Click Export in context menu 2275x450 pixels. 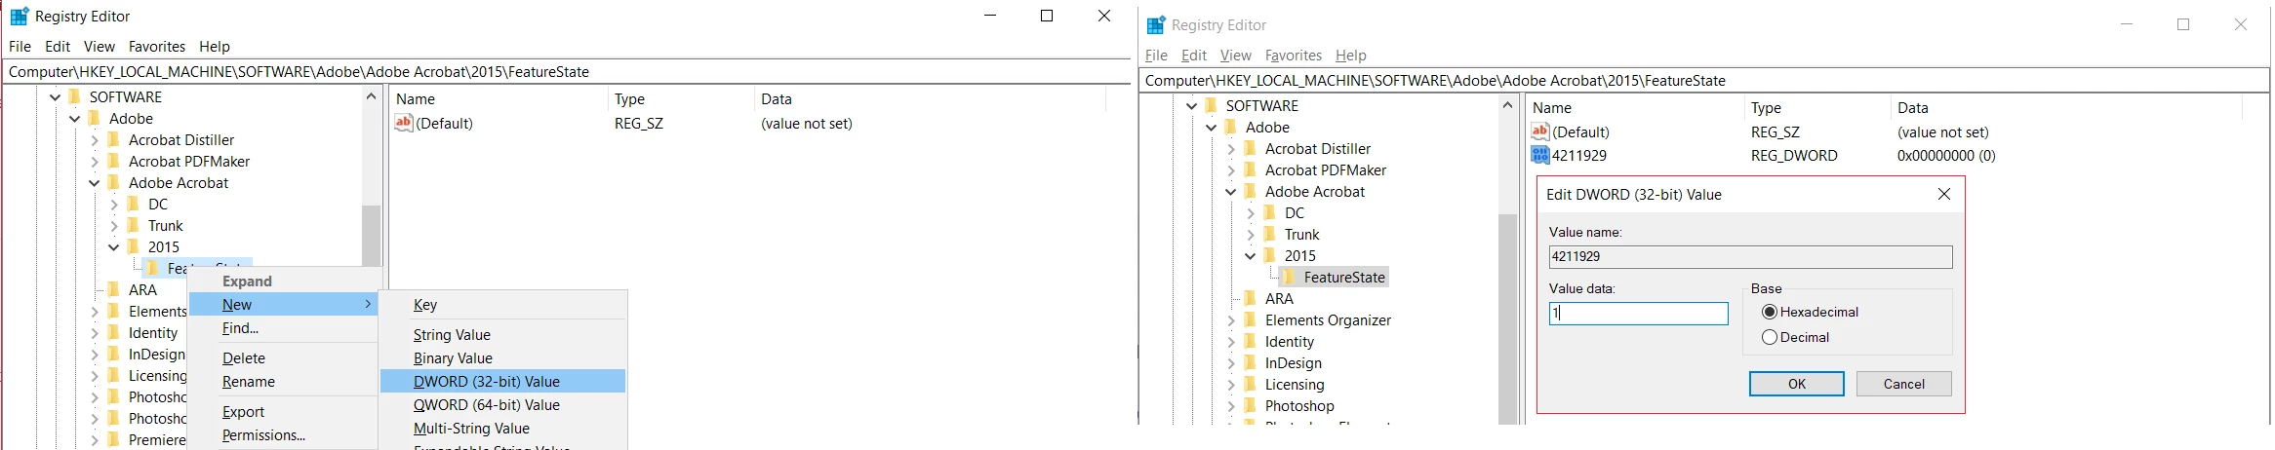click(x=283, y=411)
